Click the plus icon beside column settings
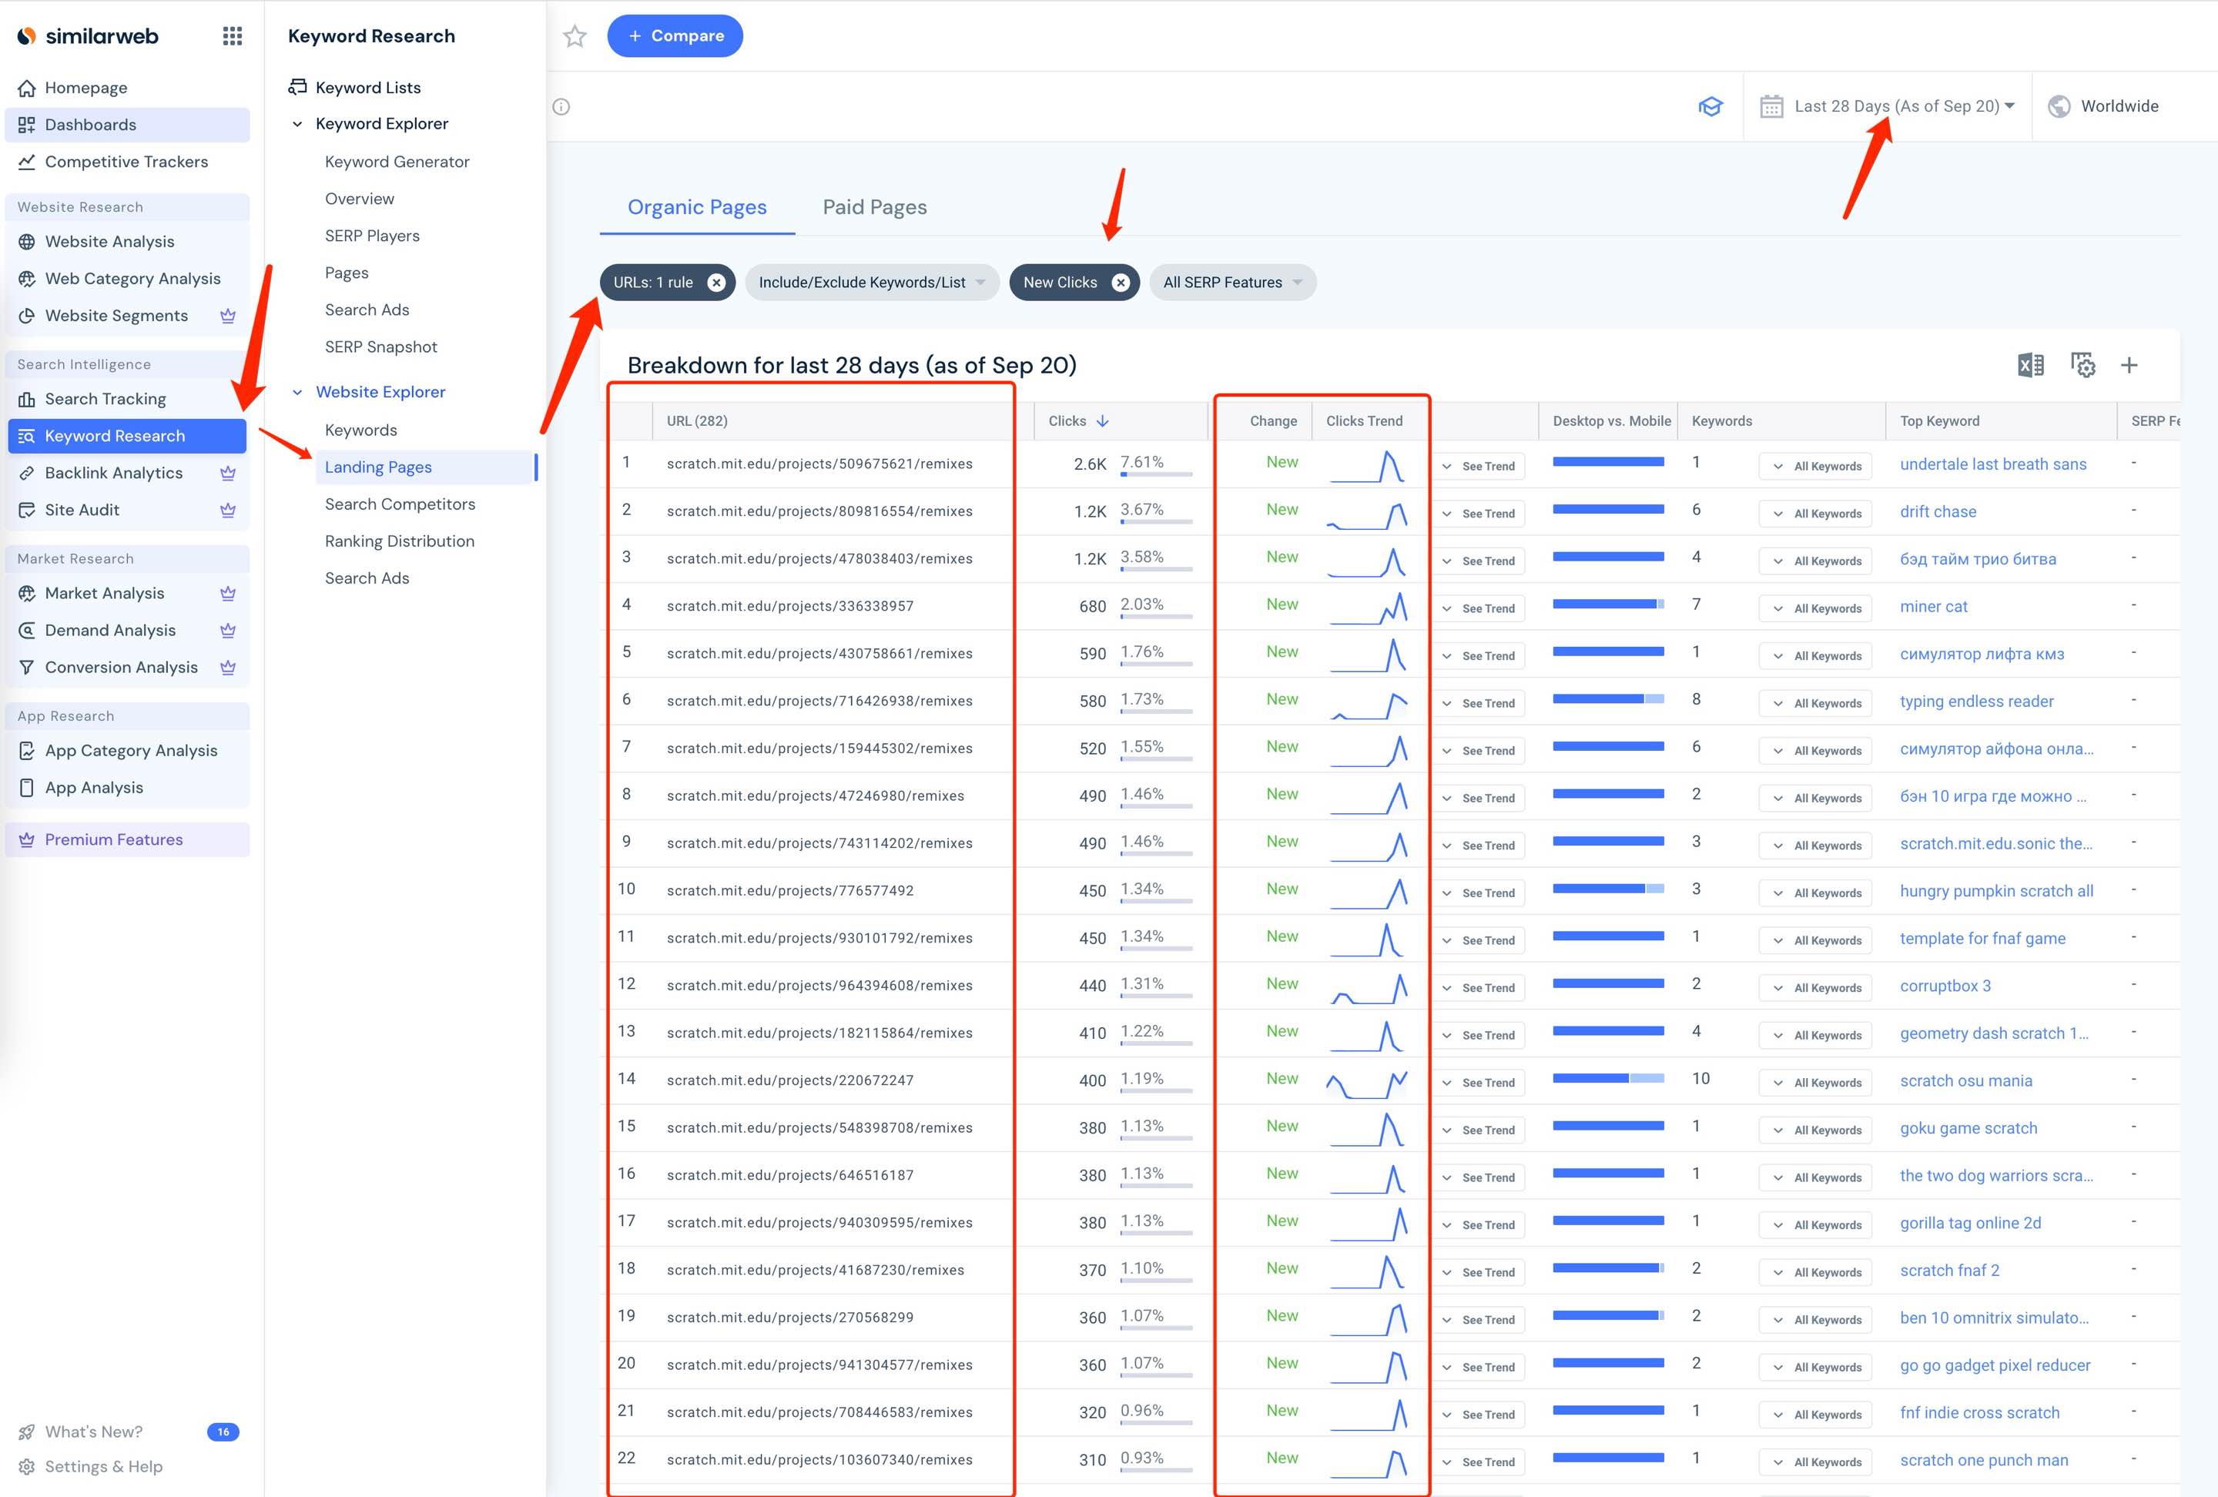Image resolution: width=2218 pixels, height=1497 pixels. (2129, 366)
